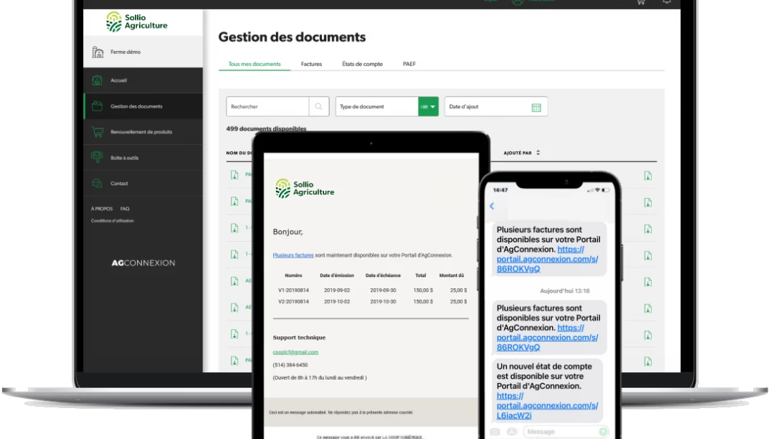783x439 pixels.
Task: Click the Accueil barn icon
Action: click(98, 80)
